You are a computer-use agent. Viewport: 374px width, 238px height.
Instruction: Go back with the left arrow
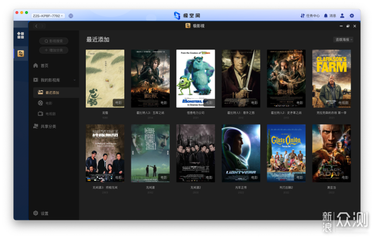pos(36,26)
